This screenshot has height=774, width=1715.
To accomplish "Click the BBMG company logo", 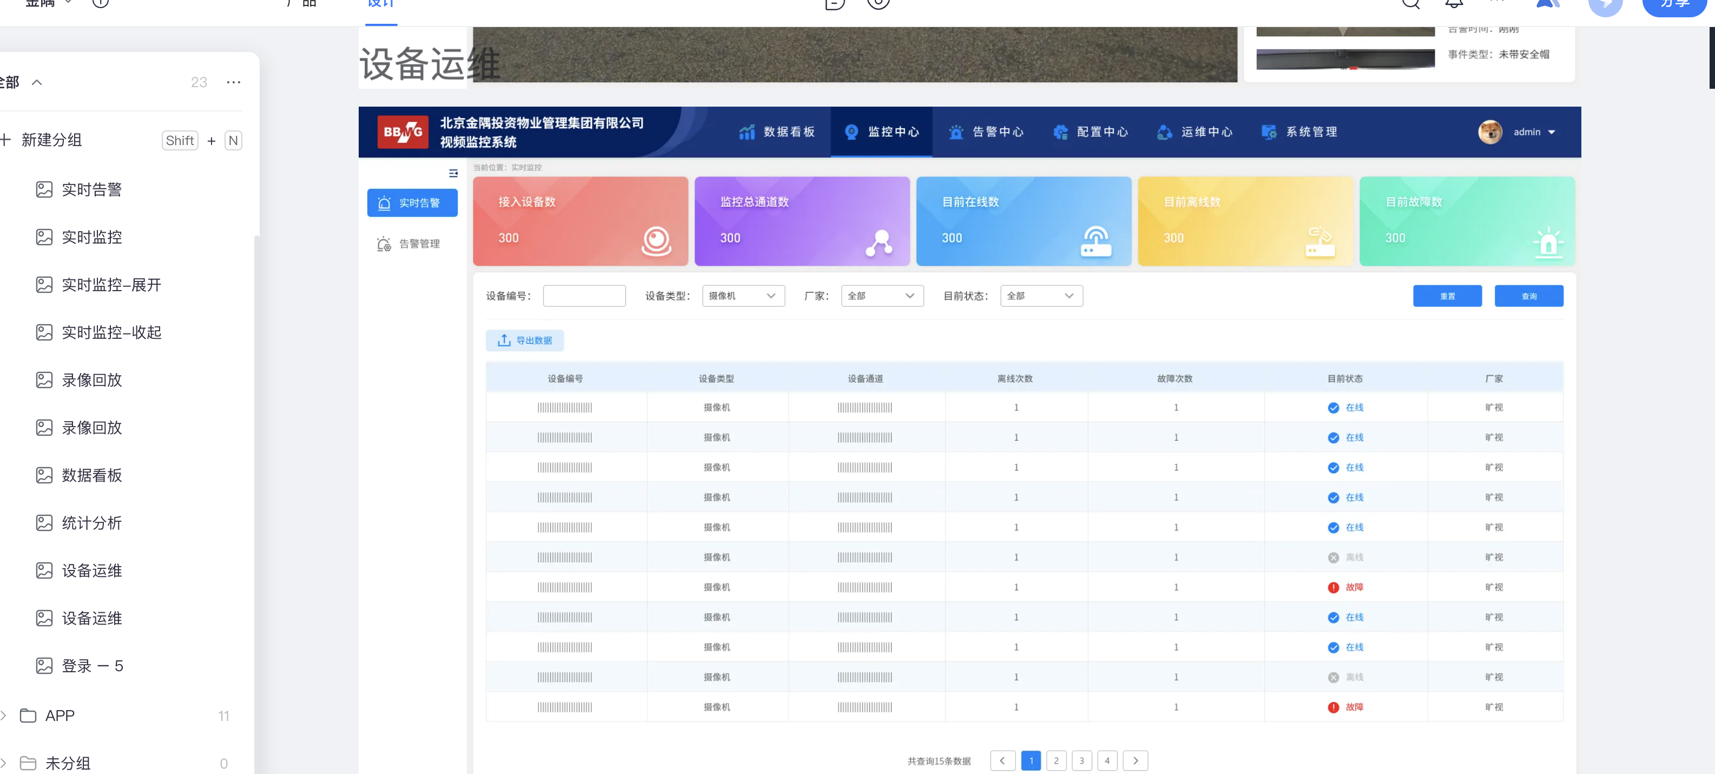I will pyautogui.click(x=403, y=132).
